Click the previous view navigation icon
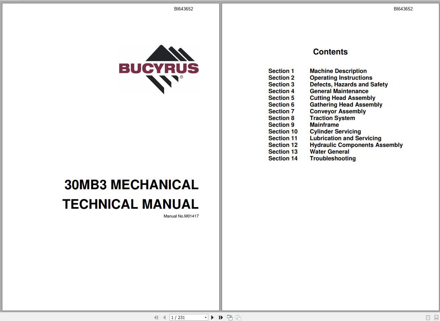The height and width of the screenshot is (321, 440). click(230, 317)
